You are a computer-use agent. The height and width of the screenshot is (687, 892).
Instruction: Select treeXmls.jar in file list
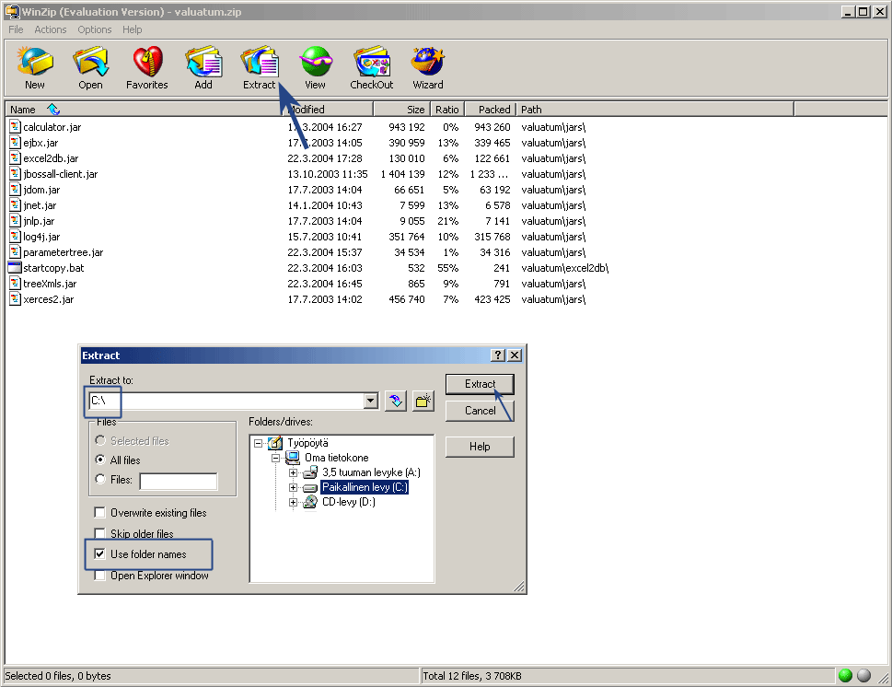[x=50, y=284]
